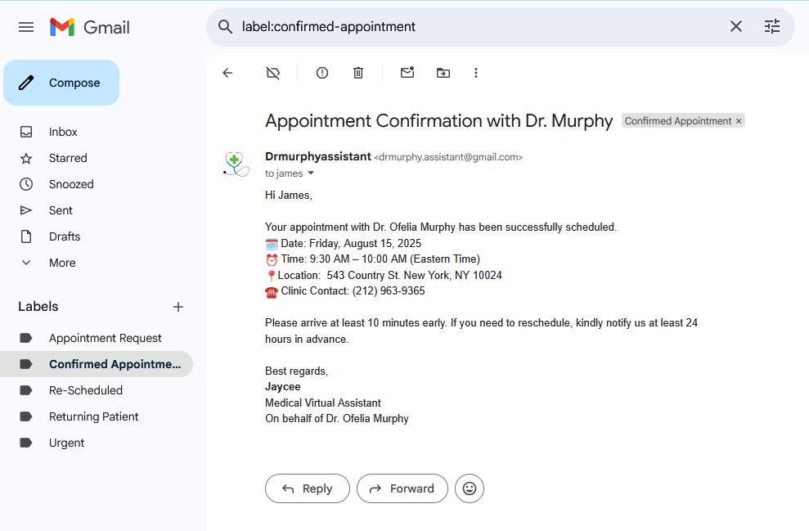Open the three-dot More options menu

(x=476, y=73)
